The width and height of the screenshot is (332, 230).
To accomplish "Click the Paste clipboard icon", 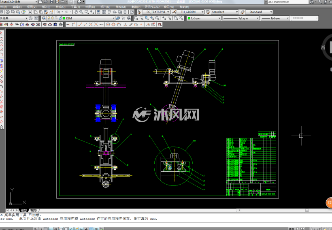I will 41,12.
